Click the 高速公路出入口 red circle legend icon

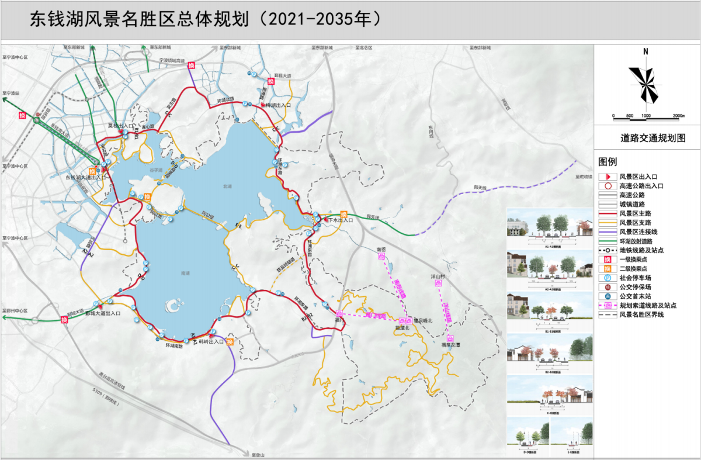[x=608, y=186]
